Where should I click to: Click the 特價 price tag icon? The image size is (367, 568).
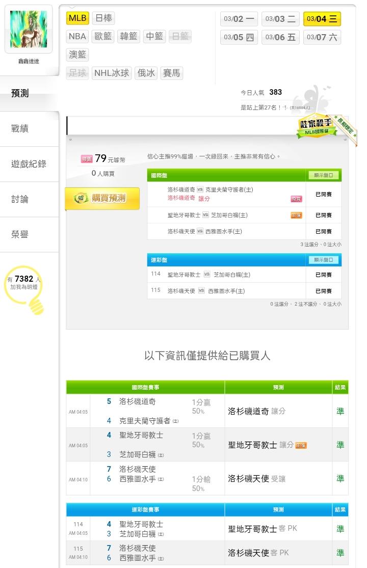[x=87, y=158]
